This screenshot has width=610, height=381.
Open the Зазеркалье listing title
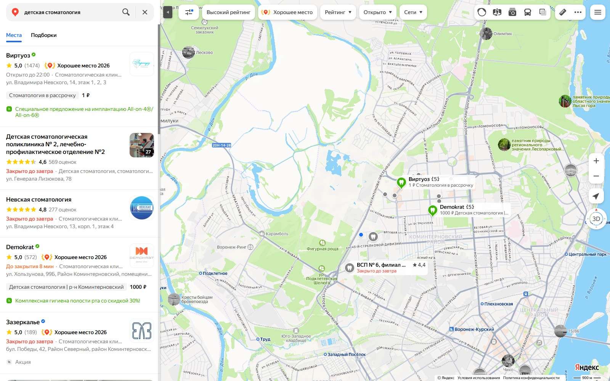coord(23,322)
